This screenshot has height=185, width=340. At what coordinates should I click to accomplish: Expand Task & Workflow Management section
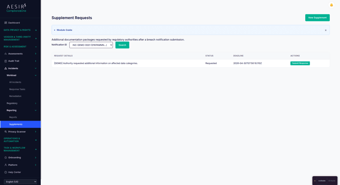pyautogui.click(x=36, y=149)
